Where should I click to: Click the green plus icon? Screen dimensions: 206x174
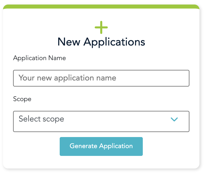pyautogui.click(x=101, y=27)
